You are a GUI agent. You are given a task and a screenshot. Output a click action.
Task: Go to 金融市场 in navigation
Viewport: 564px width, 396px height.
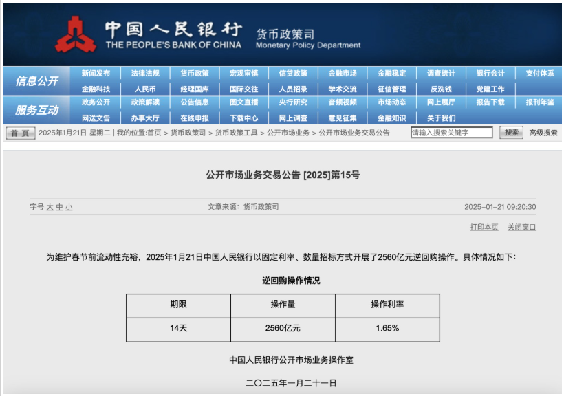[x=343, y=74]
